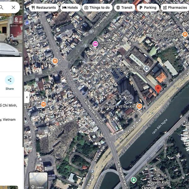Select Nhà máy Nước Ngọt Chương Dương marker
The height and width of the screenshot is (189, 189).
(147, 69)
